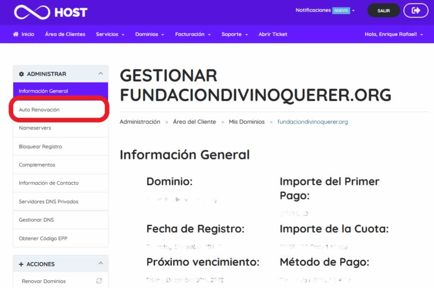Screen dimensions: 434x288
Task: Click the Importe de la Cuota label
Action: [x=334, y=229]
